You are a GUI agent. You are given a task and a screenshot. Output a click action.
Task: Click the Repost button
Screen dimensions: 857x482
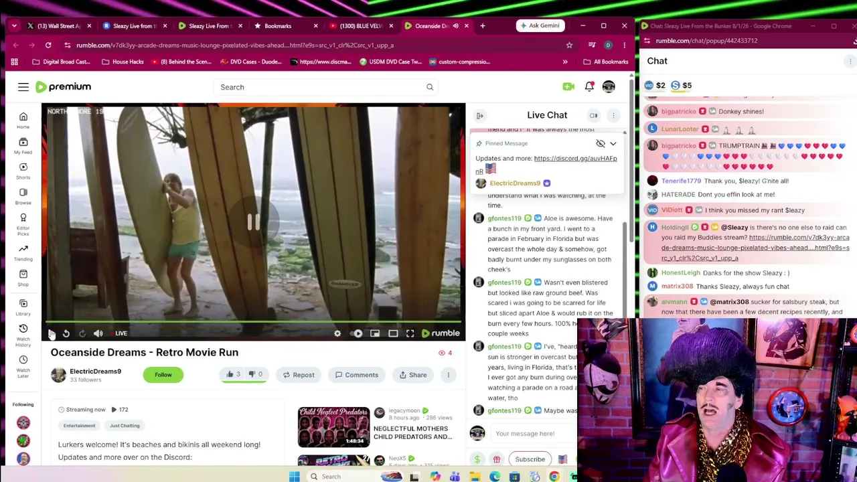299,375
